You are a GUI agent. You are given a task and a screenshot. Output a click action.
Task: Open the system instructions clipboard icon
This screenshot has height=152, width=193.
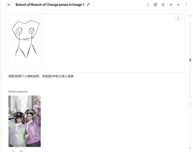pos(148,5)
